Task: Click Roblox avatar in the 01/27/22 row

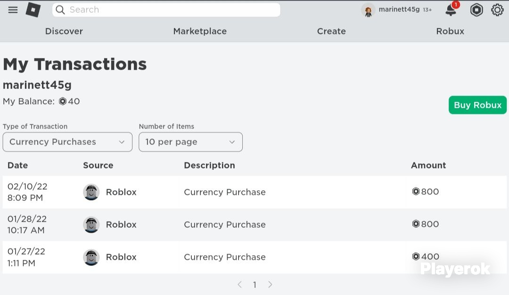Action: 91,257
